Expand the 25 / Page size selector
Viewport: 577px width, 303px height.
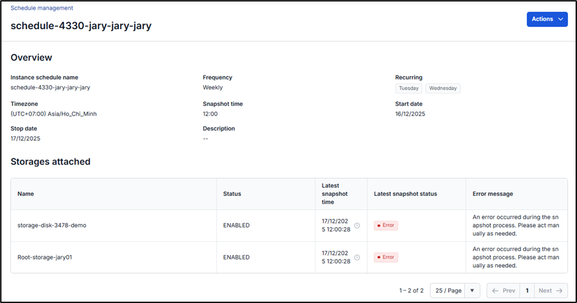click(x=448, y=291)
